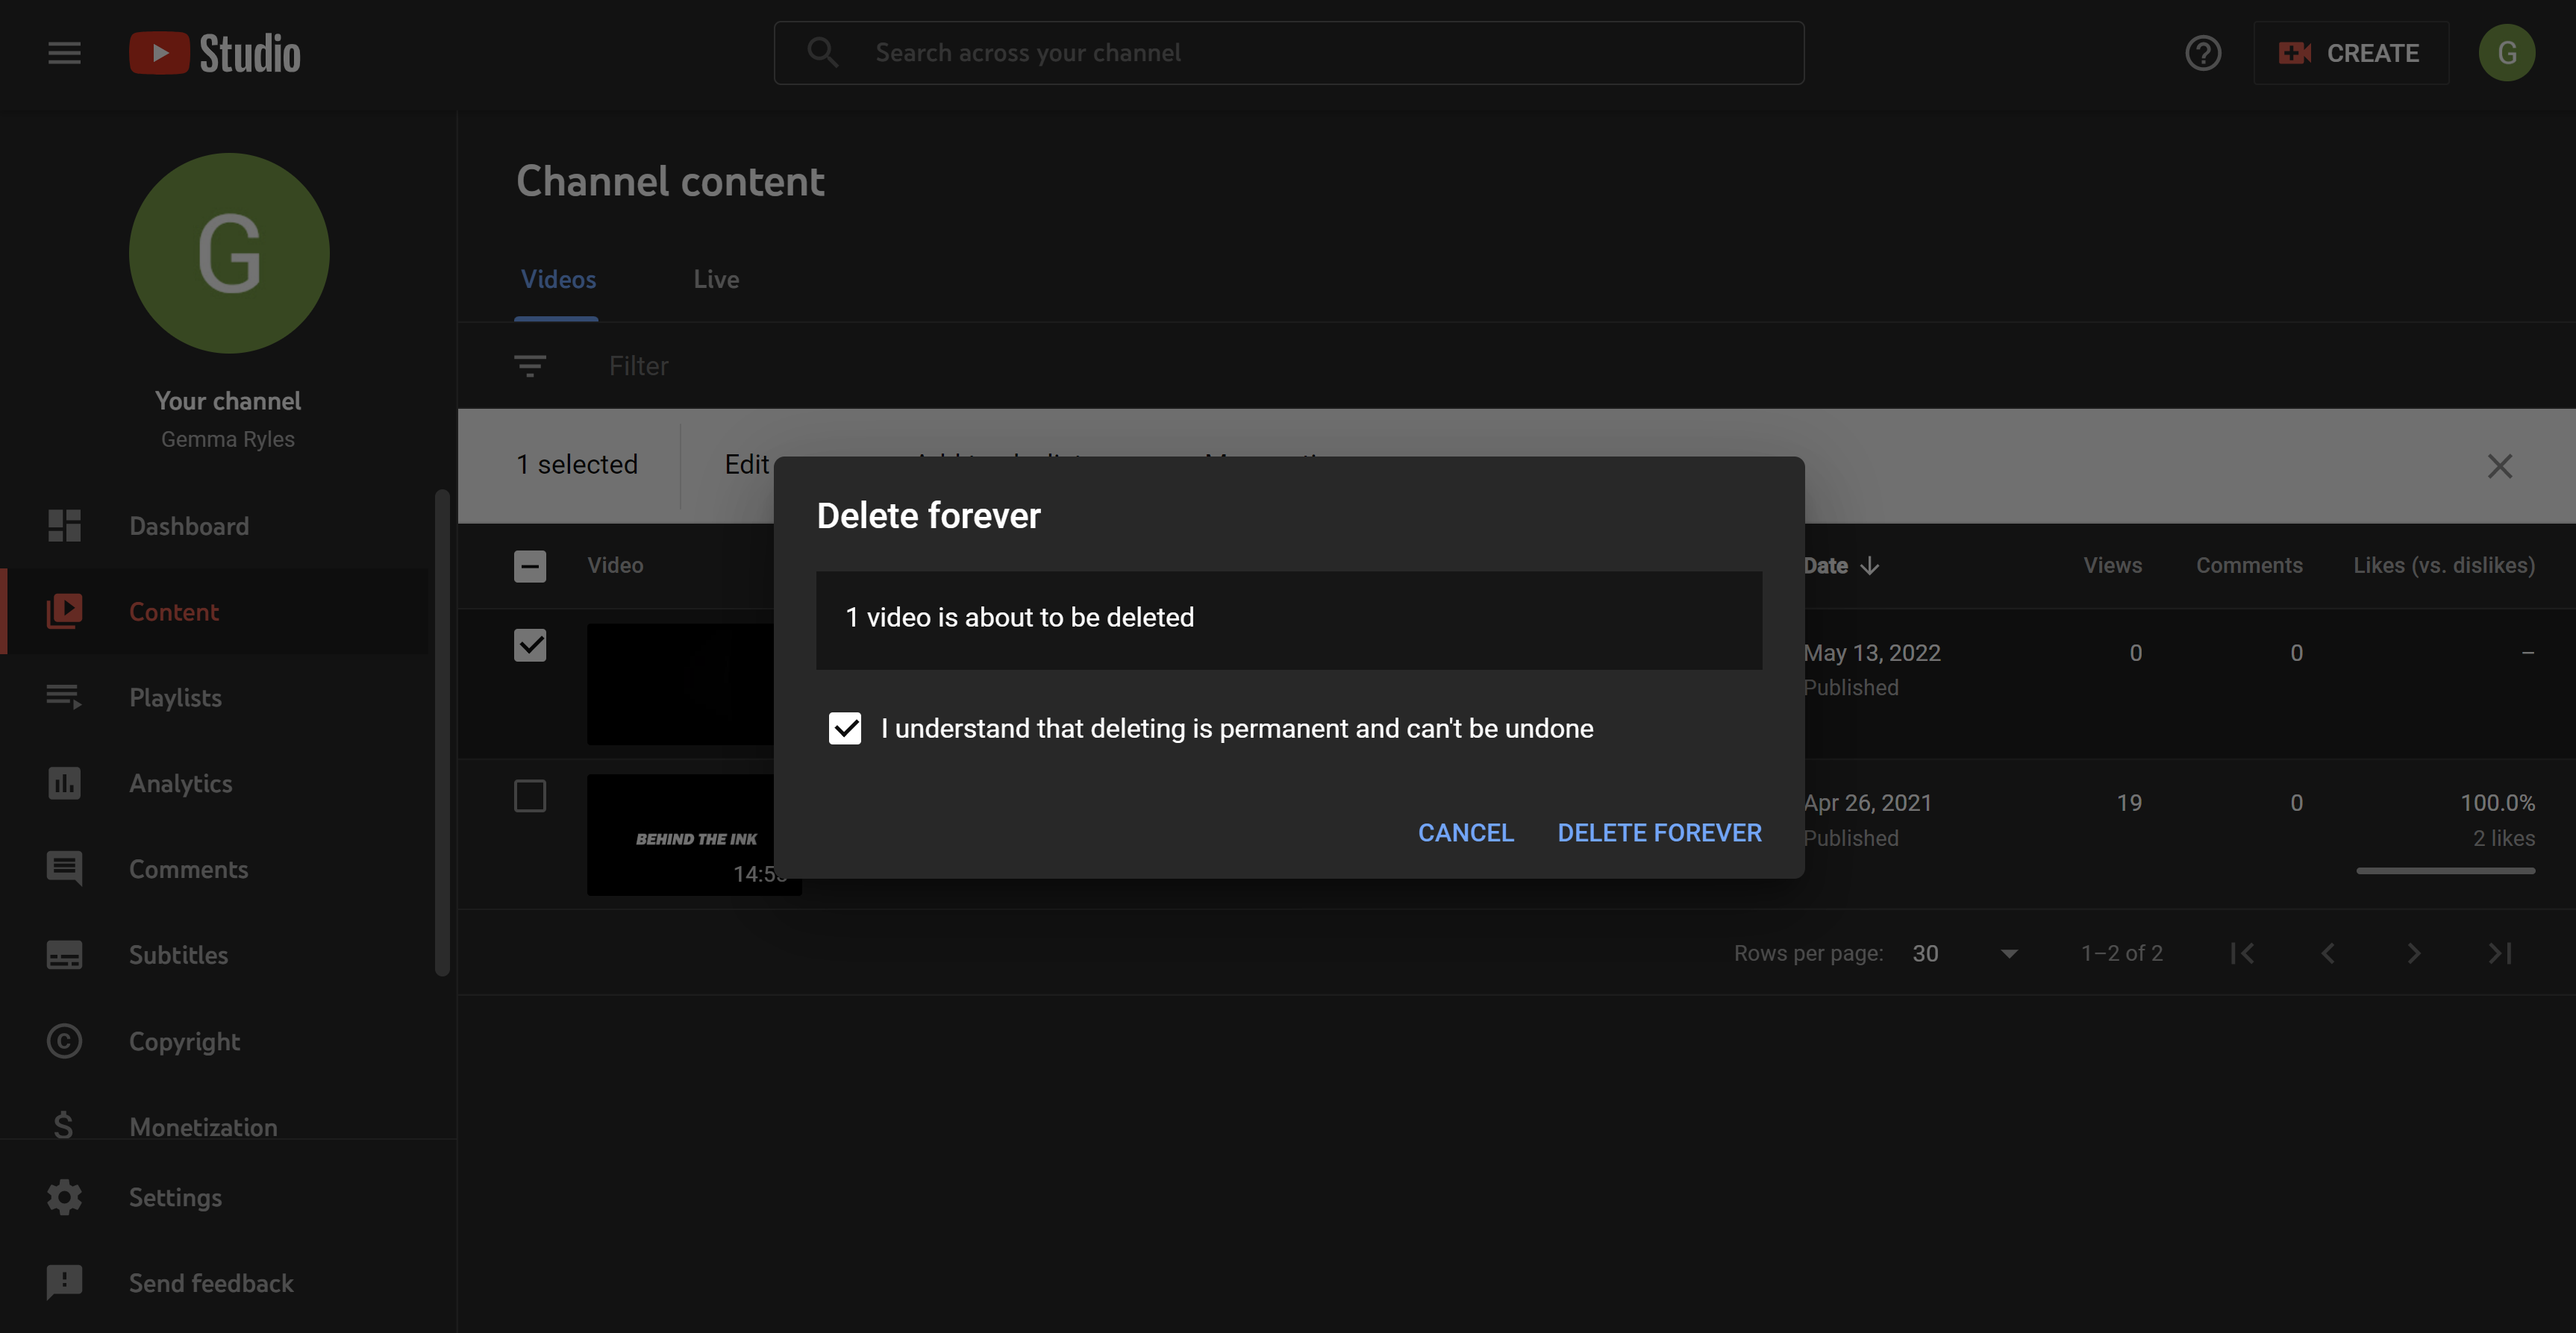The image size is (2576, 1333).
Task: Uncheck the May 13, 2022 video checkbox
Action: click(x=530, y=644)
